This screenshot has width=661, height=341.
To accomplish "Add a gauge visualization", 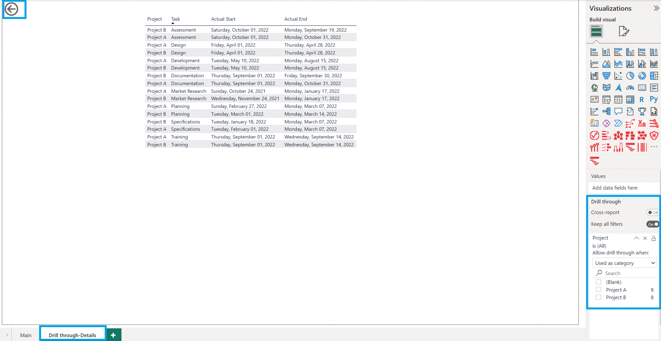I will pyautogui.click(x=630, y=88).
